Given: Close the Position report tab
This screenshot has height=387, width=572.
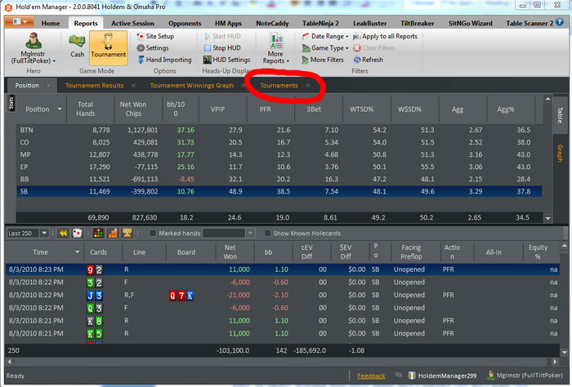Looking at the screenshot, I should [x=48, y=85].
